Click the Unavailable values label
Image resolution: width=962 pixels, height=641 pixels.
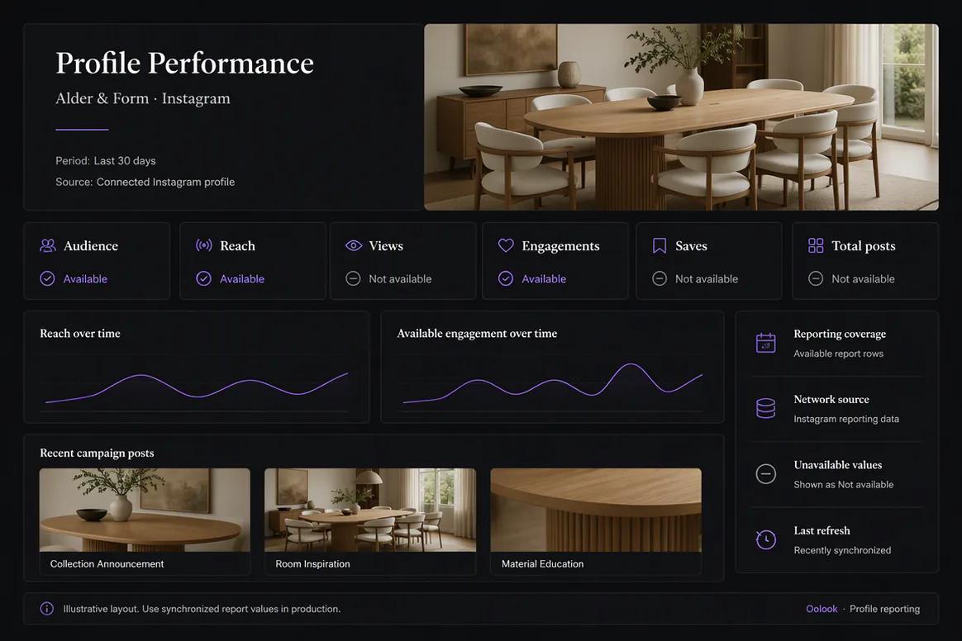click(x=837, y=464)
